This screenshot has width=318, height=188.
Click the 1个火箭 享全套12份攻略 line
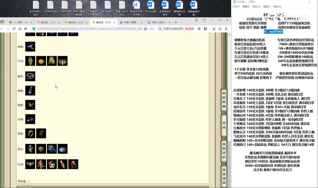(x=251, y=69)
